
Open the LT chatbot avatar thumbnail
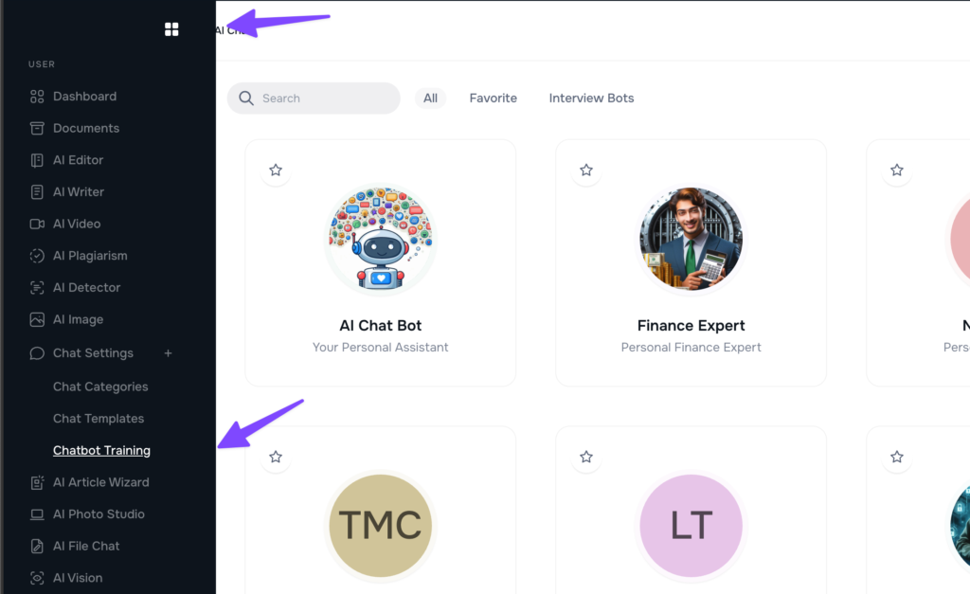[x=692, y=525]
